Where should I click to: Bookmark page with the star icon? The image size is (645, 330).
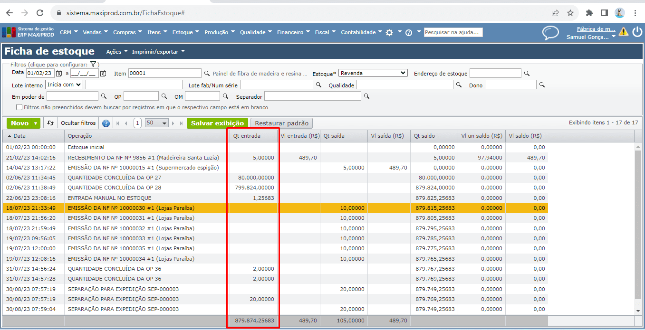(570, 13)
